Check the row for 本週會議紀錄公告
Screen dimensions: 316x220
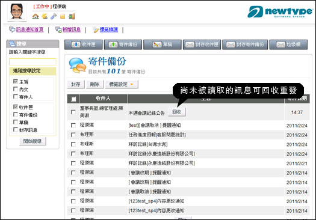[73, 112]
